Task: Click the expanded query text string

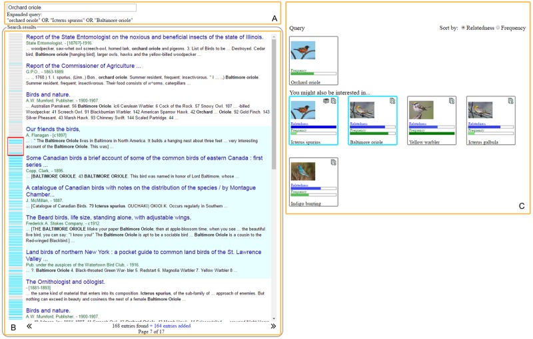Action: [x=70, y=20]
